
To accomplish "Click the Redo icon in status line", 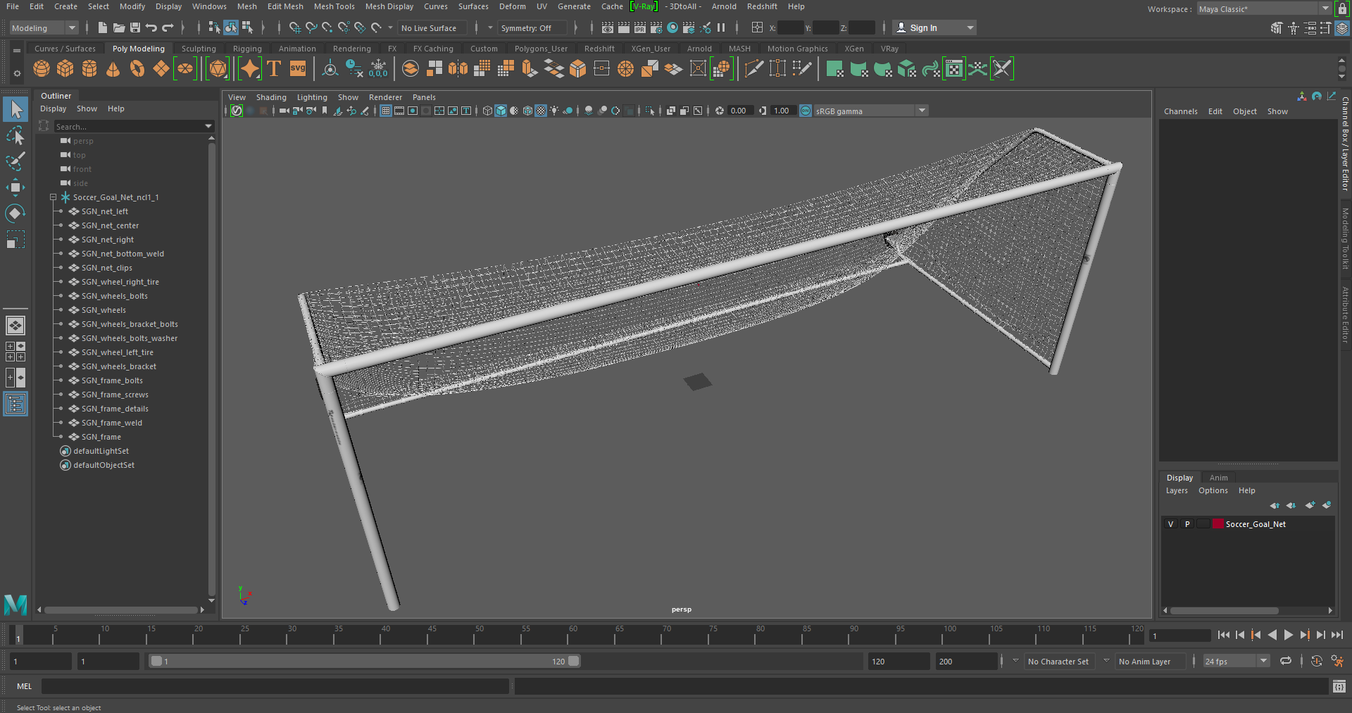I will 168,27.
